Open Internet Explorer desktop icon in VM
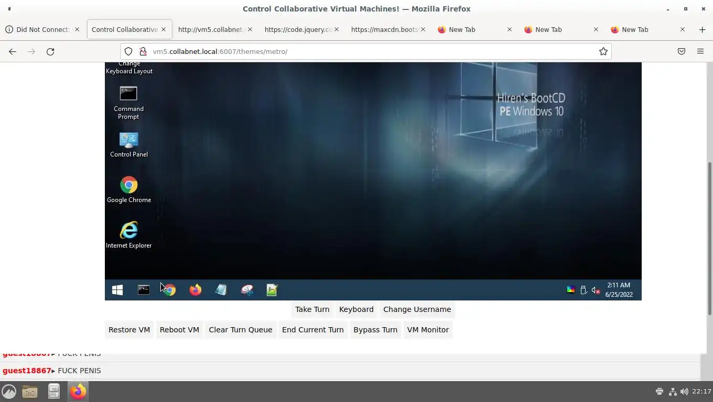 click(128, 235)
